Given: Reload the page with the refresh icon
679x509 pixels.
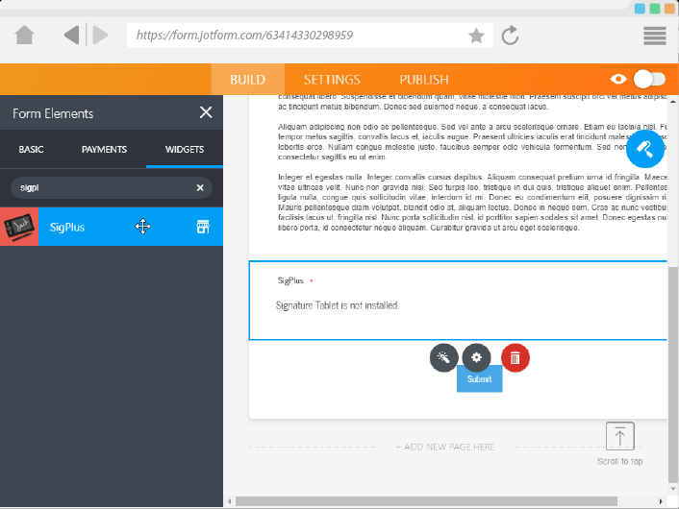Looking at the screenshot, I should (x=511, y=36).
